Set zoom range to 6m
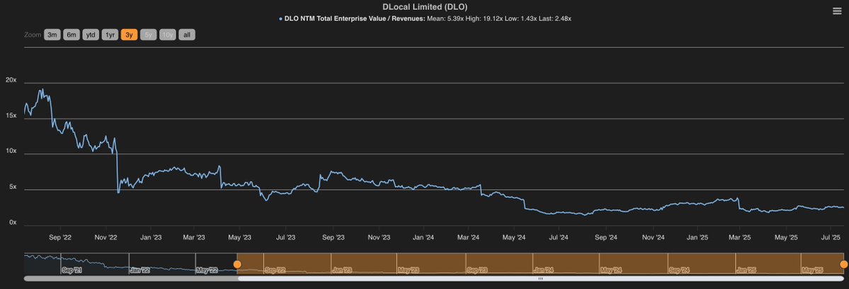The height and width of the screenshot is (289, 849). 72,35
